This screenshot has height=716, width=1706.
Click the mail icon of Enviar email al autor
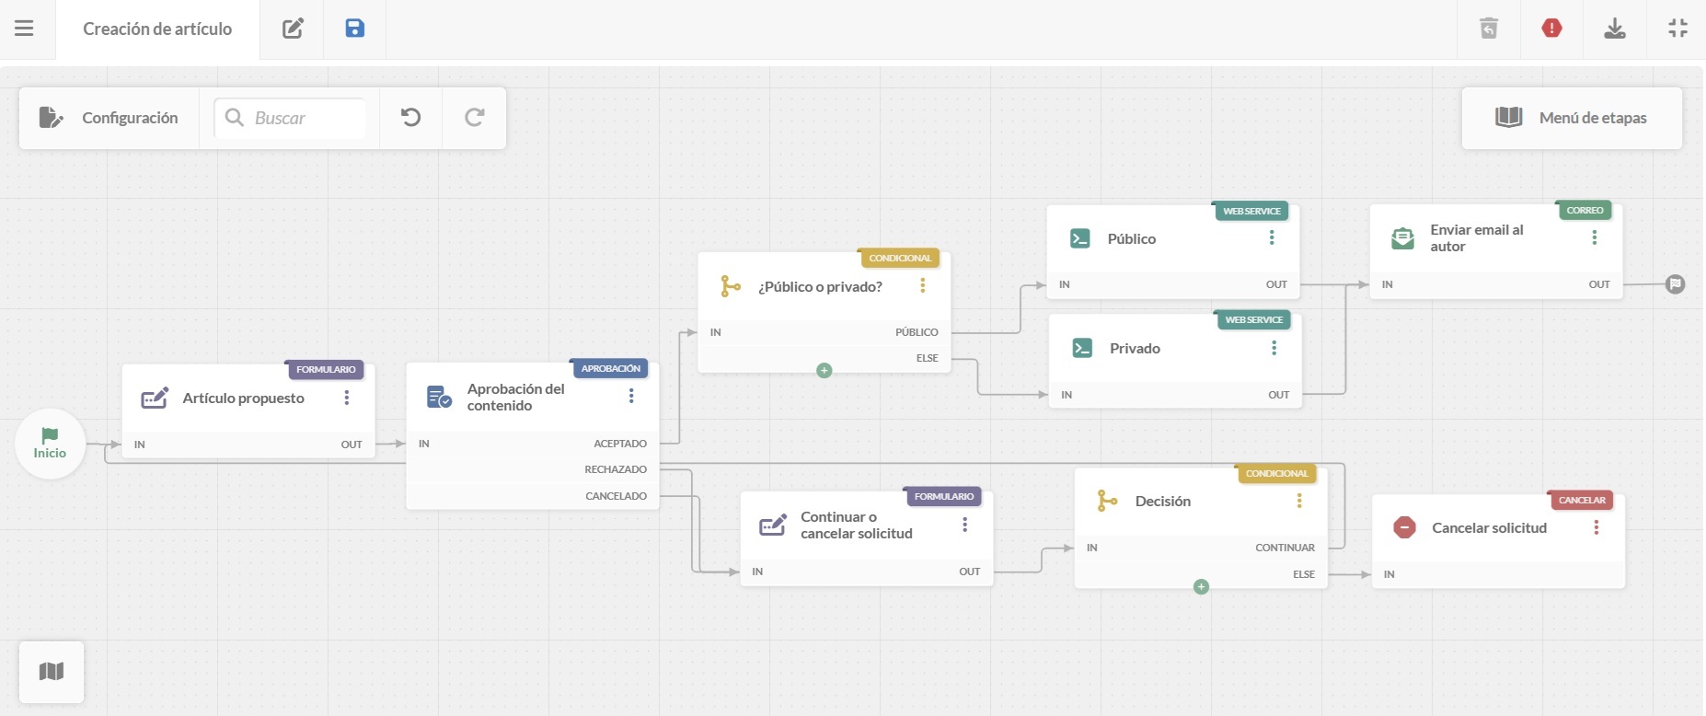[x=1403, y=238]
